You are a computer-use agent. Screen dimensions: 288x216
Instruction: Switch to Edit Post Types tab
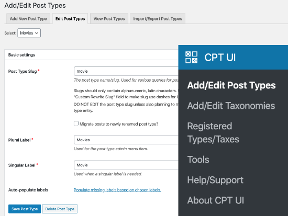tap(70, 19)
